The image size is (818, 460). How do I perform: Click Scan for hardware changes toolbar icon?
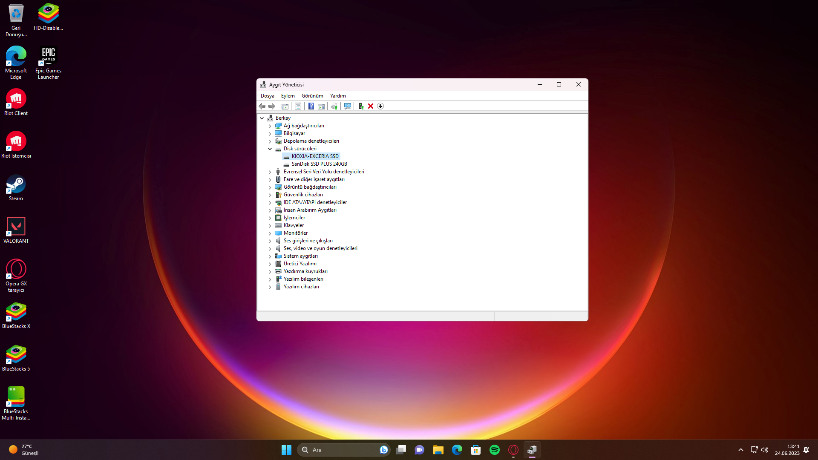[348, 106]
